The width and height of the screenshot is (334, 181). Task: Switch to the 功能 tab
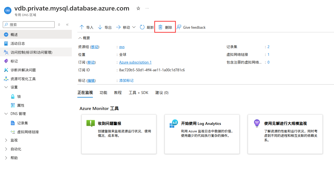tap(103, 93)
